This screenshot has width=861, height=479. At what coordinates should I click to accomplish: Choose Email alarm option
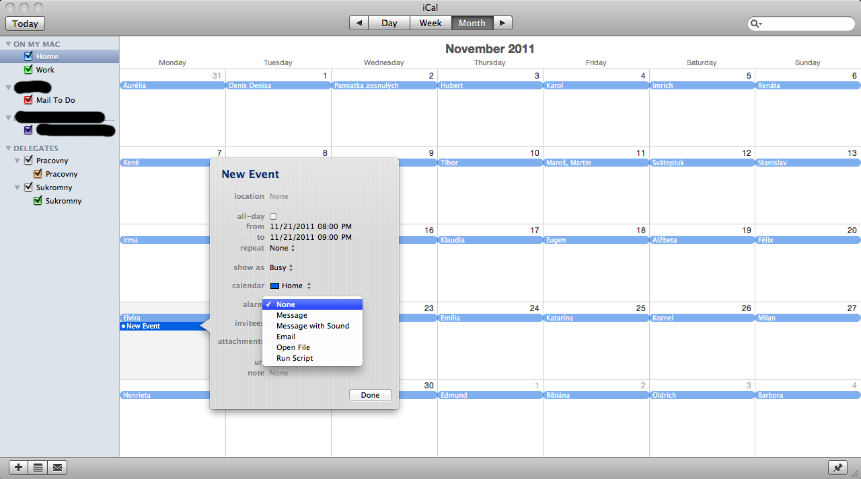[313, 337]
